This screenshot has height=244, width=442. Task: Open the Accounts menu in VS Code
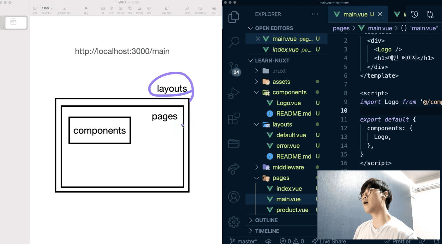tap(234, 197)
